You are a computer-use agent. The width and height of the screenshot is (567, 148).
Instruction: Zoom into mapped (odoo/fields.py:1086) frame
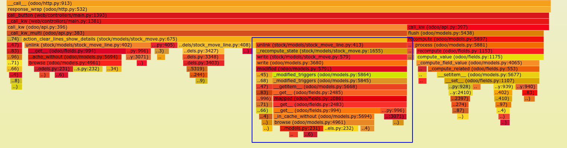click(x=340, y=99)
